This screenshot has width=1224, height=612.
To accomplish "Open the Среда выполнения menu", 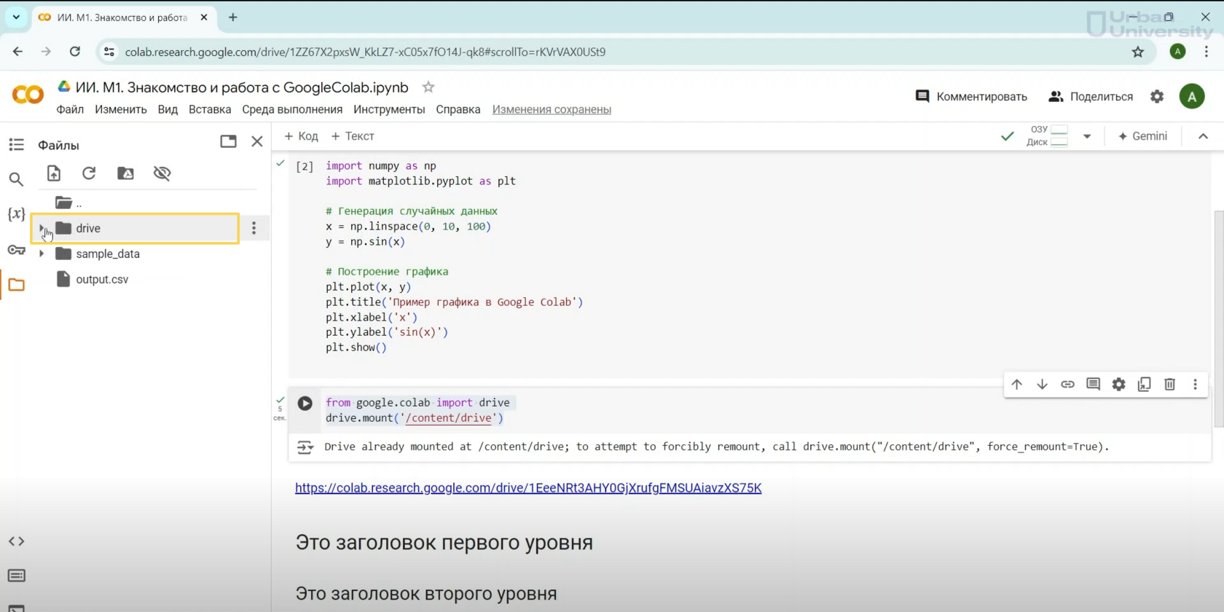I will tap(291, 109).
